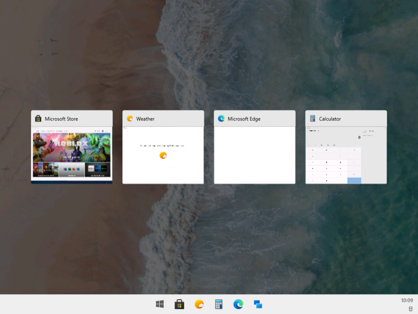
Task: Open Microsoft Edge taskbar icon
Action: (x=238, y=304)
